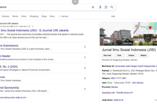157x104 pixels.
Task: Click the Situs web button
Action: click(x=107, y=55)
